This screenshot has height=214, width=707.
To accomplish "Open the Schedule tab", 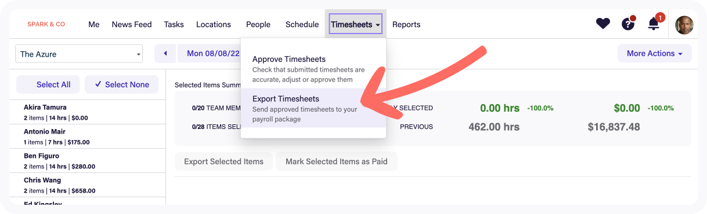I will [302, 24].
